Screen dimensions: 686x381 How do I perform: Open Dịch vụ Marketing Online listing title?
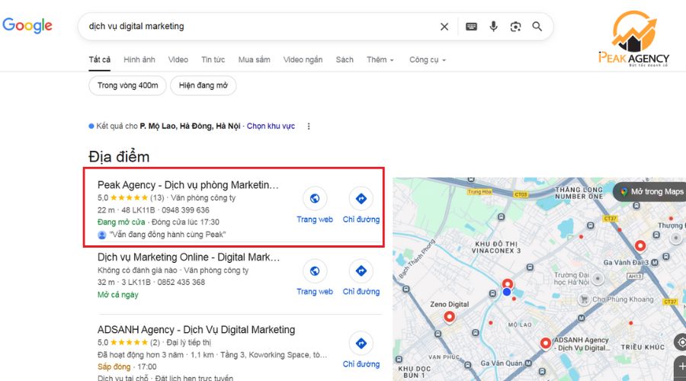coord(188,258)
